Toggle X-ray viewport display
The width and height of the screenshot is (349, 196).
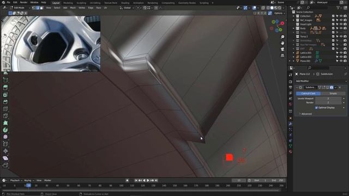point(263,8)
